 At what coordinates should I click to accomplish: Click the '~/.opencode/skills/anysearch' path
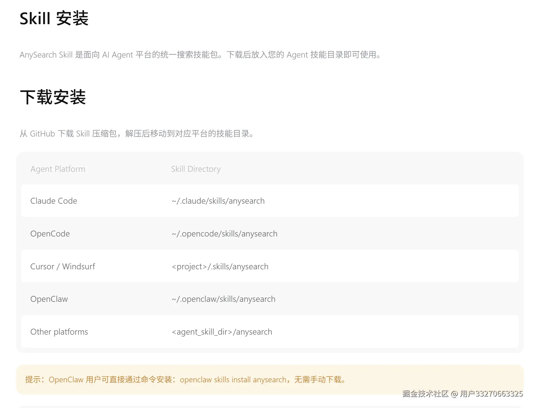coord(224,234)
